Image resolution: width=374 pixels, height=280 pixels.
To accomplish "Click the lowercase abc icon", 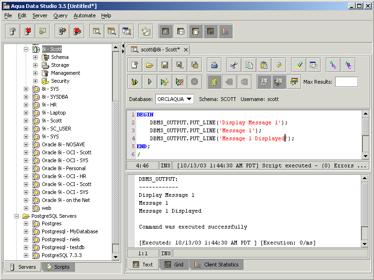I will tap(333, 65).
